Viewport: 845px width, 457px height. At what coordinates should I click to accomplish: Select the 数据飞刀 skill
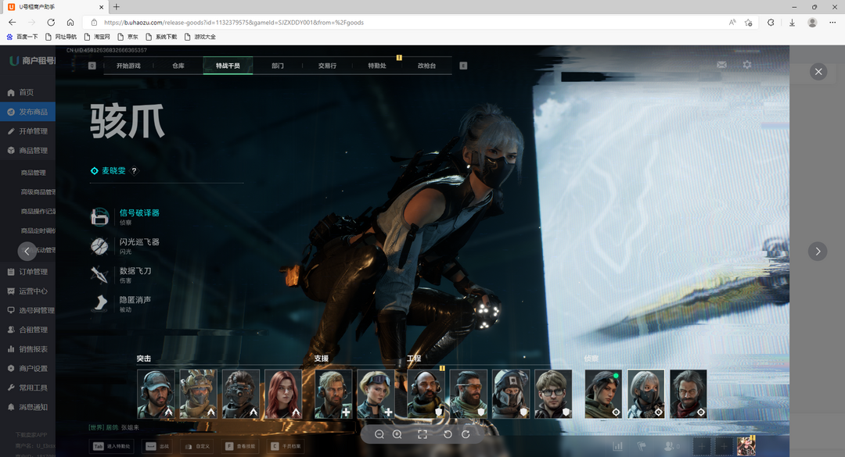(121, 274)
